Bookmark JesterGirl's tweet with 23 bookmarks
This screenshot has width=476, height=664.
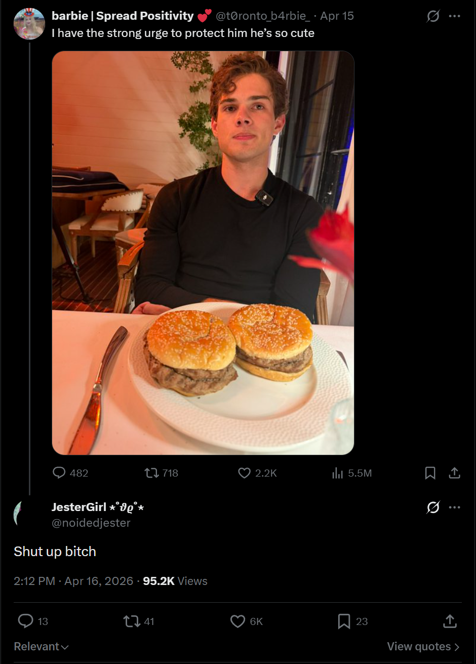coord(344,621)
